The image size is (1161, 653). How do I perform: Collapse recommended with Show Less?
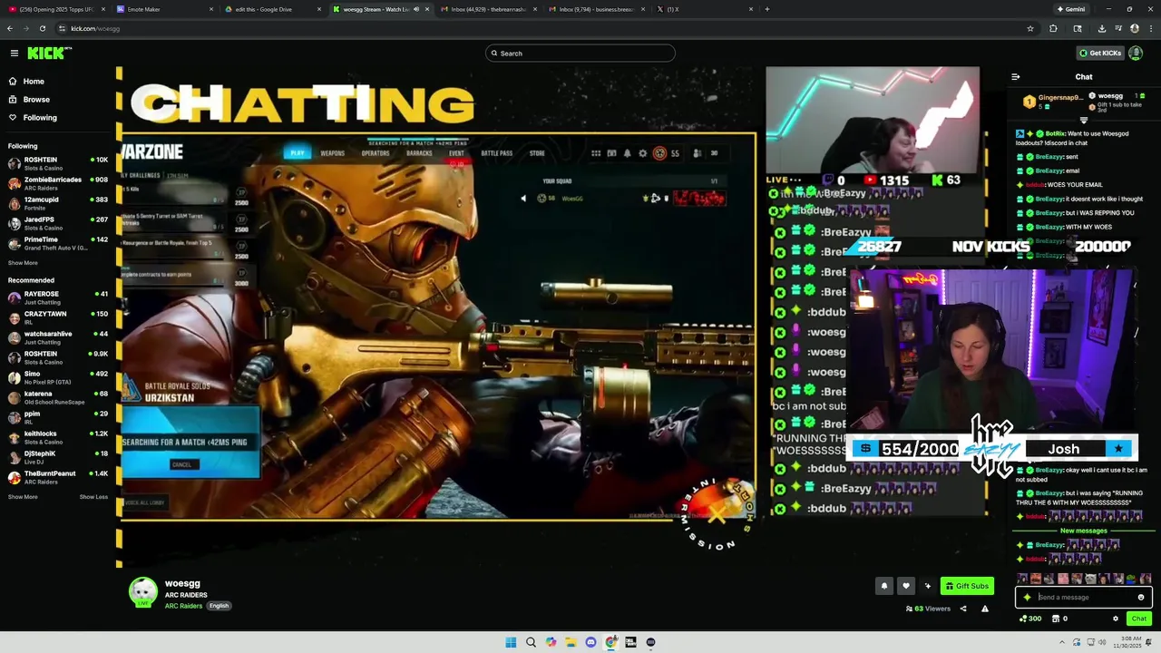pos(93,497)
